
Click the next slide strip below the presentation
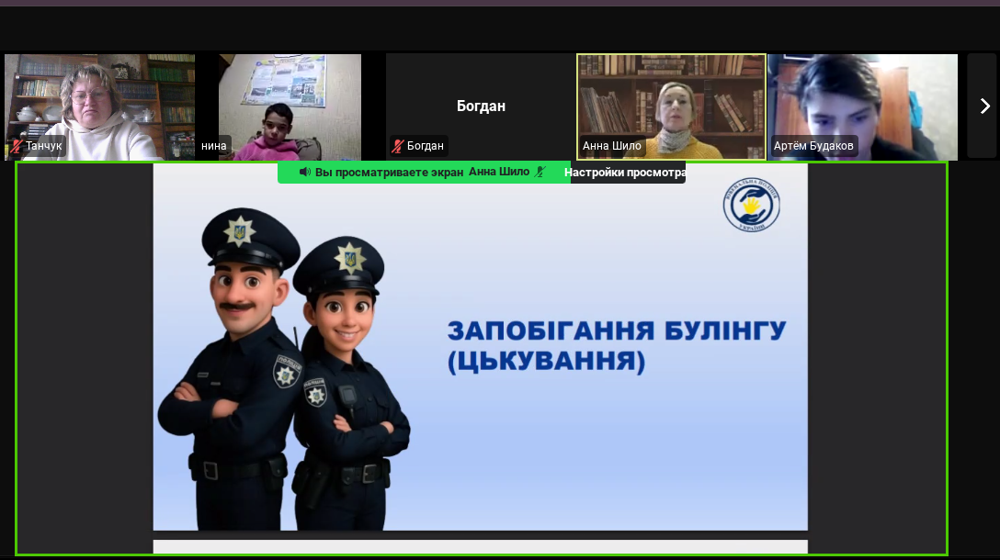[x=480, y=546]
